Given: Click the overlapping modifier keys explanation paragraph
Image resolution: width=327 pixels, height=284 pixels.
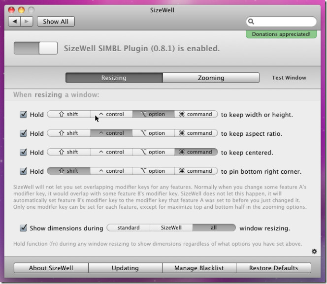Looking at the screenshot, I should [x=160, y=197].
